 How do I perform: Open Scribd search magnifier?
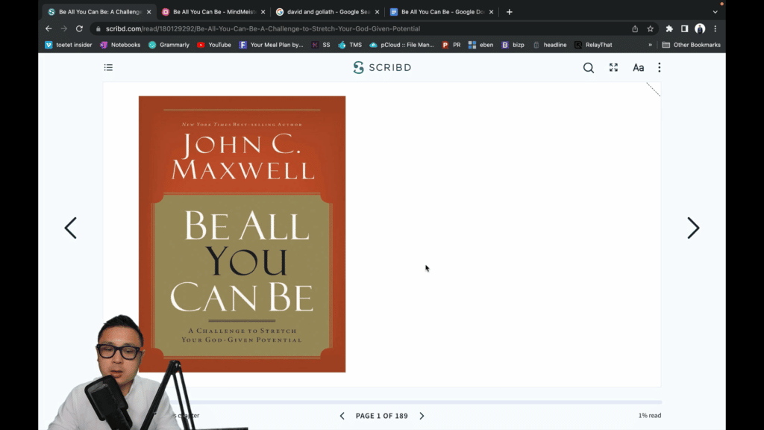589,68
